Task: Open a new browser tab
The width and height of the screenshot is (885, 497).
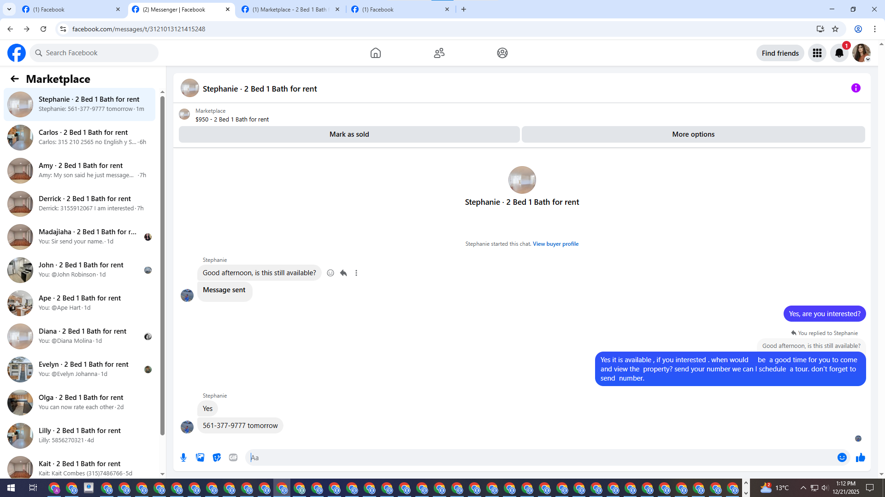Action: pyautogui.click(x=464, y=9)
